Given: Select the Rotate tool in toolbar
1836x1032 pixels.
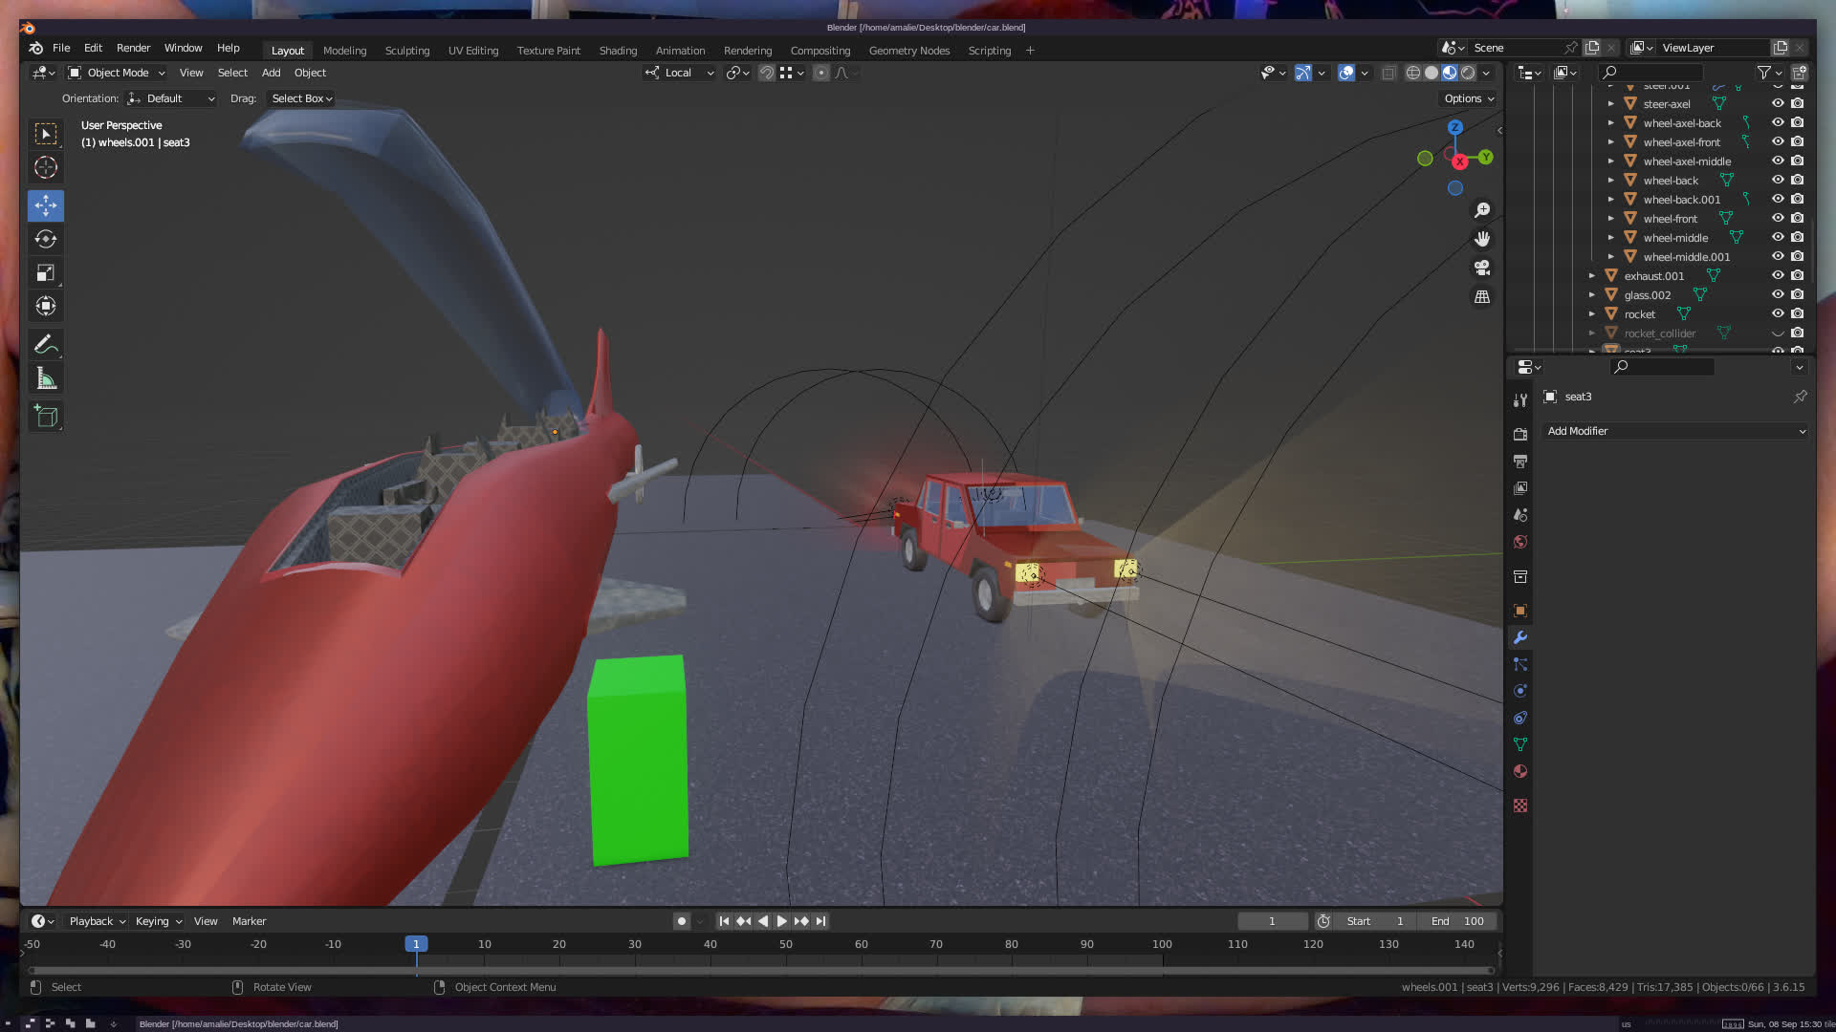Looking at the screenshot, I should 46,239.
